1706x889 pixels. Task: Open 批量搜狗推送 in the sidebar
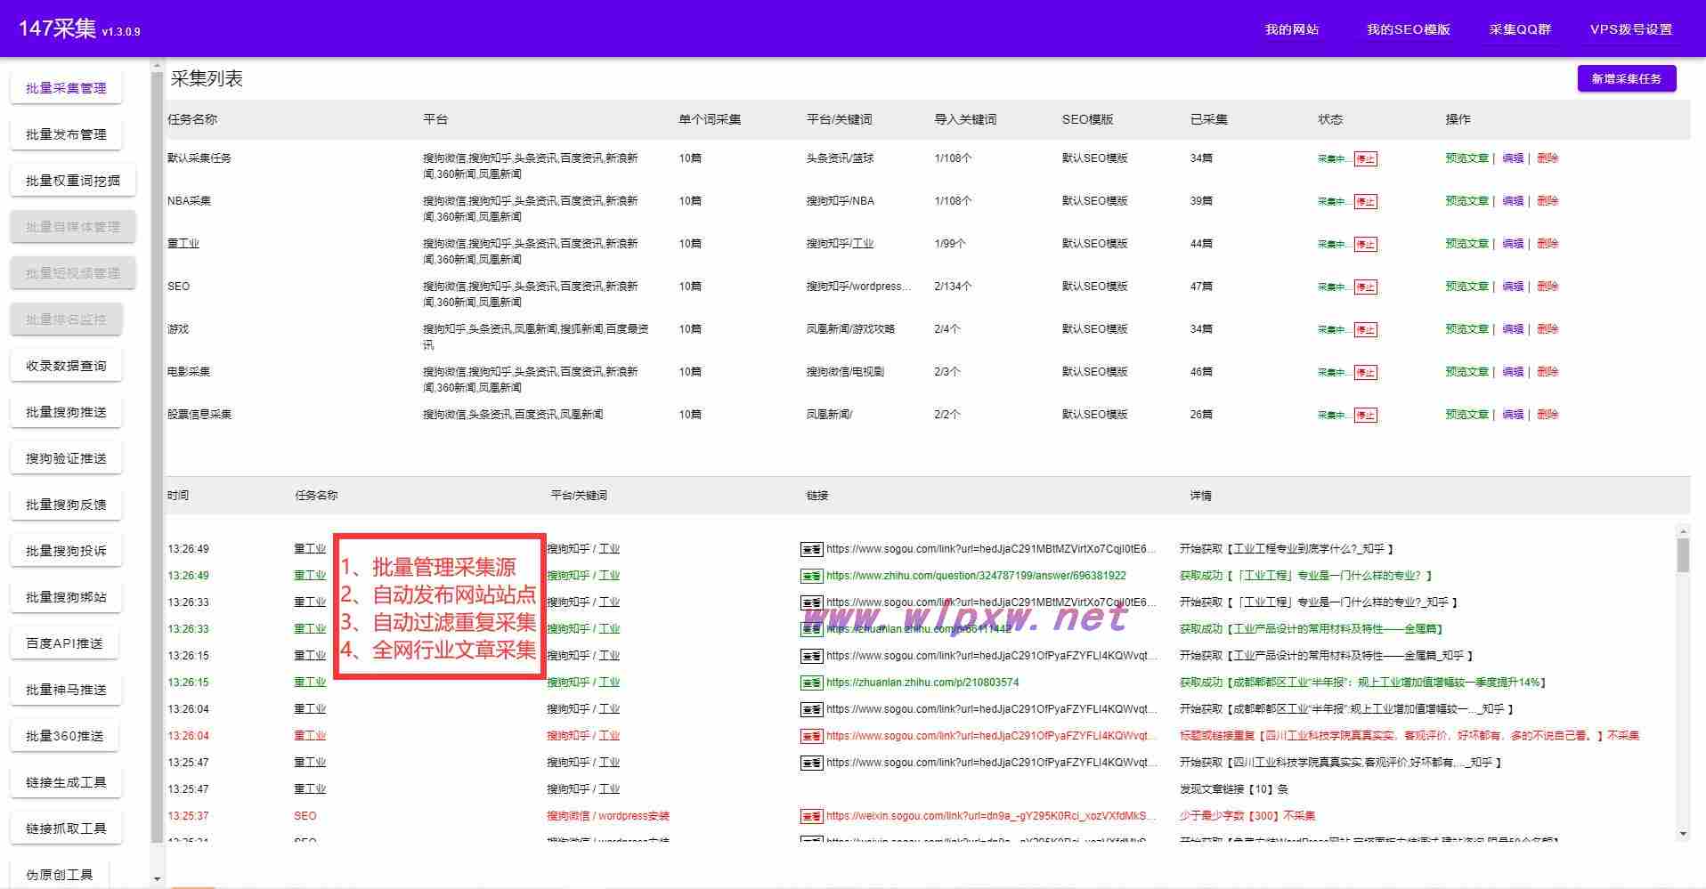coord(66,412)
